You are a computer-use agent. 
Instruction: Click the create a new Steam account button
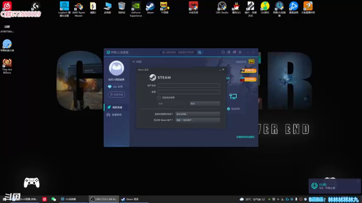click(198, 120)
